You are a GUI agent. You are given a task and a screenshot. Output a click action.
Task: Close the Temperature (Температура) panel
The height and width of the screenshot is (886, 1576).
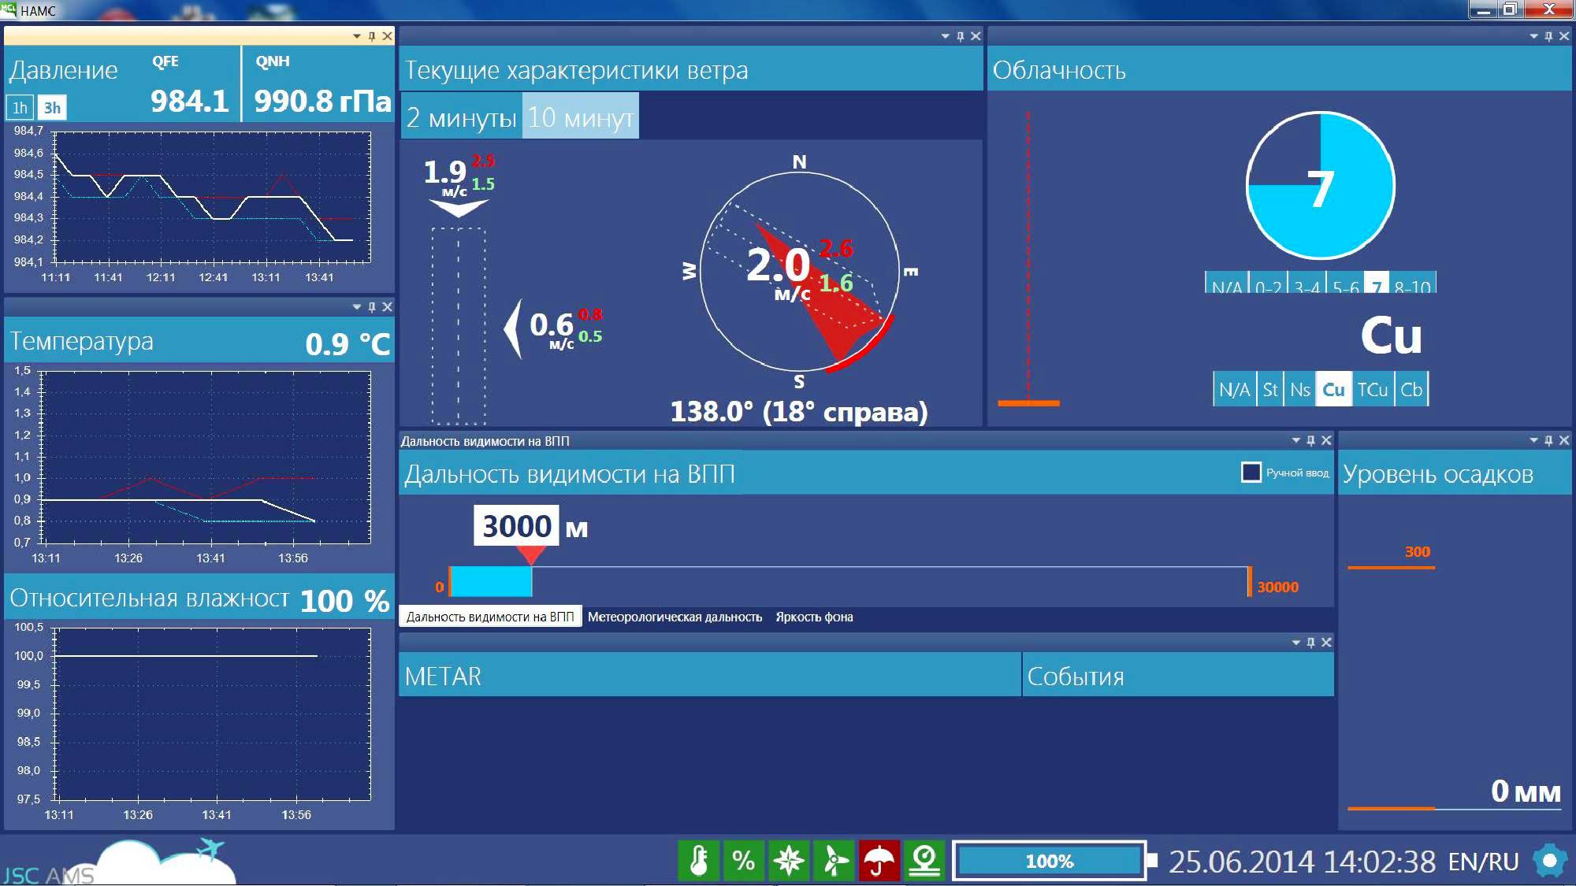click(x=387, y=306)
